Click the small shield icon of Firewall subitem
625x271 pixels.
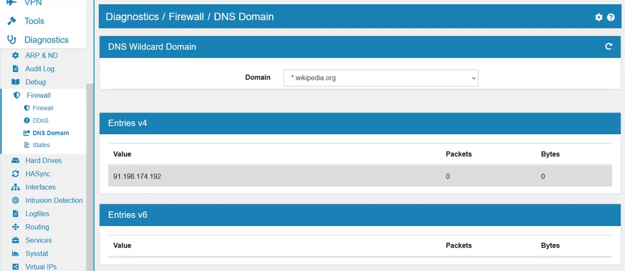click(x=27, y=108)
